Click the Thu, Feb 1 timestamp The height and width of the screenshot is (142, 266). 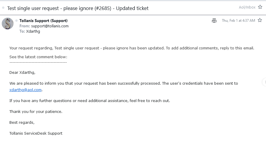point(238,21)
